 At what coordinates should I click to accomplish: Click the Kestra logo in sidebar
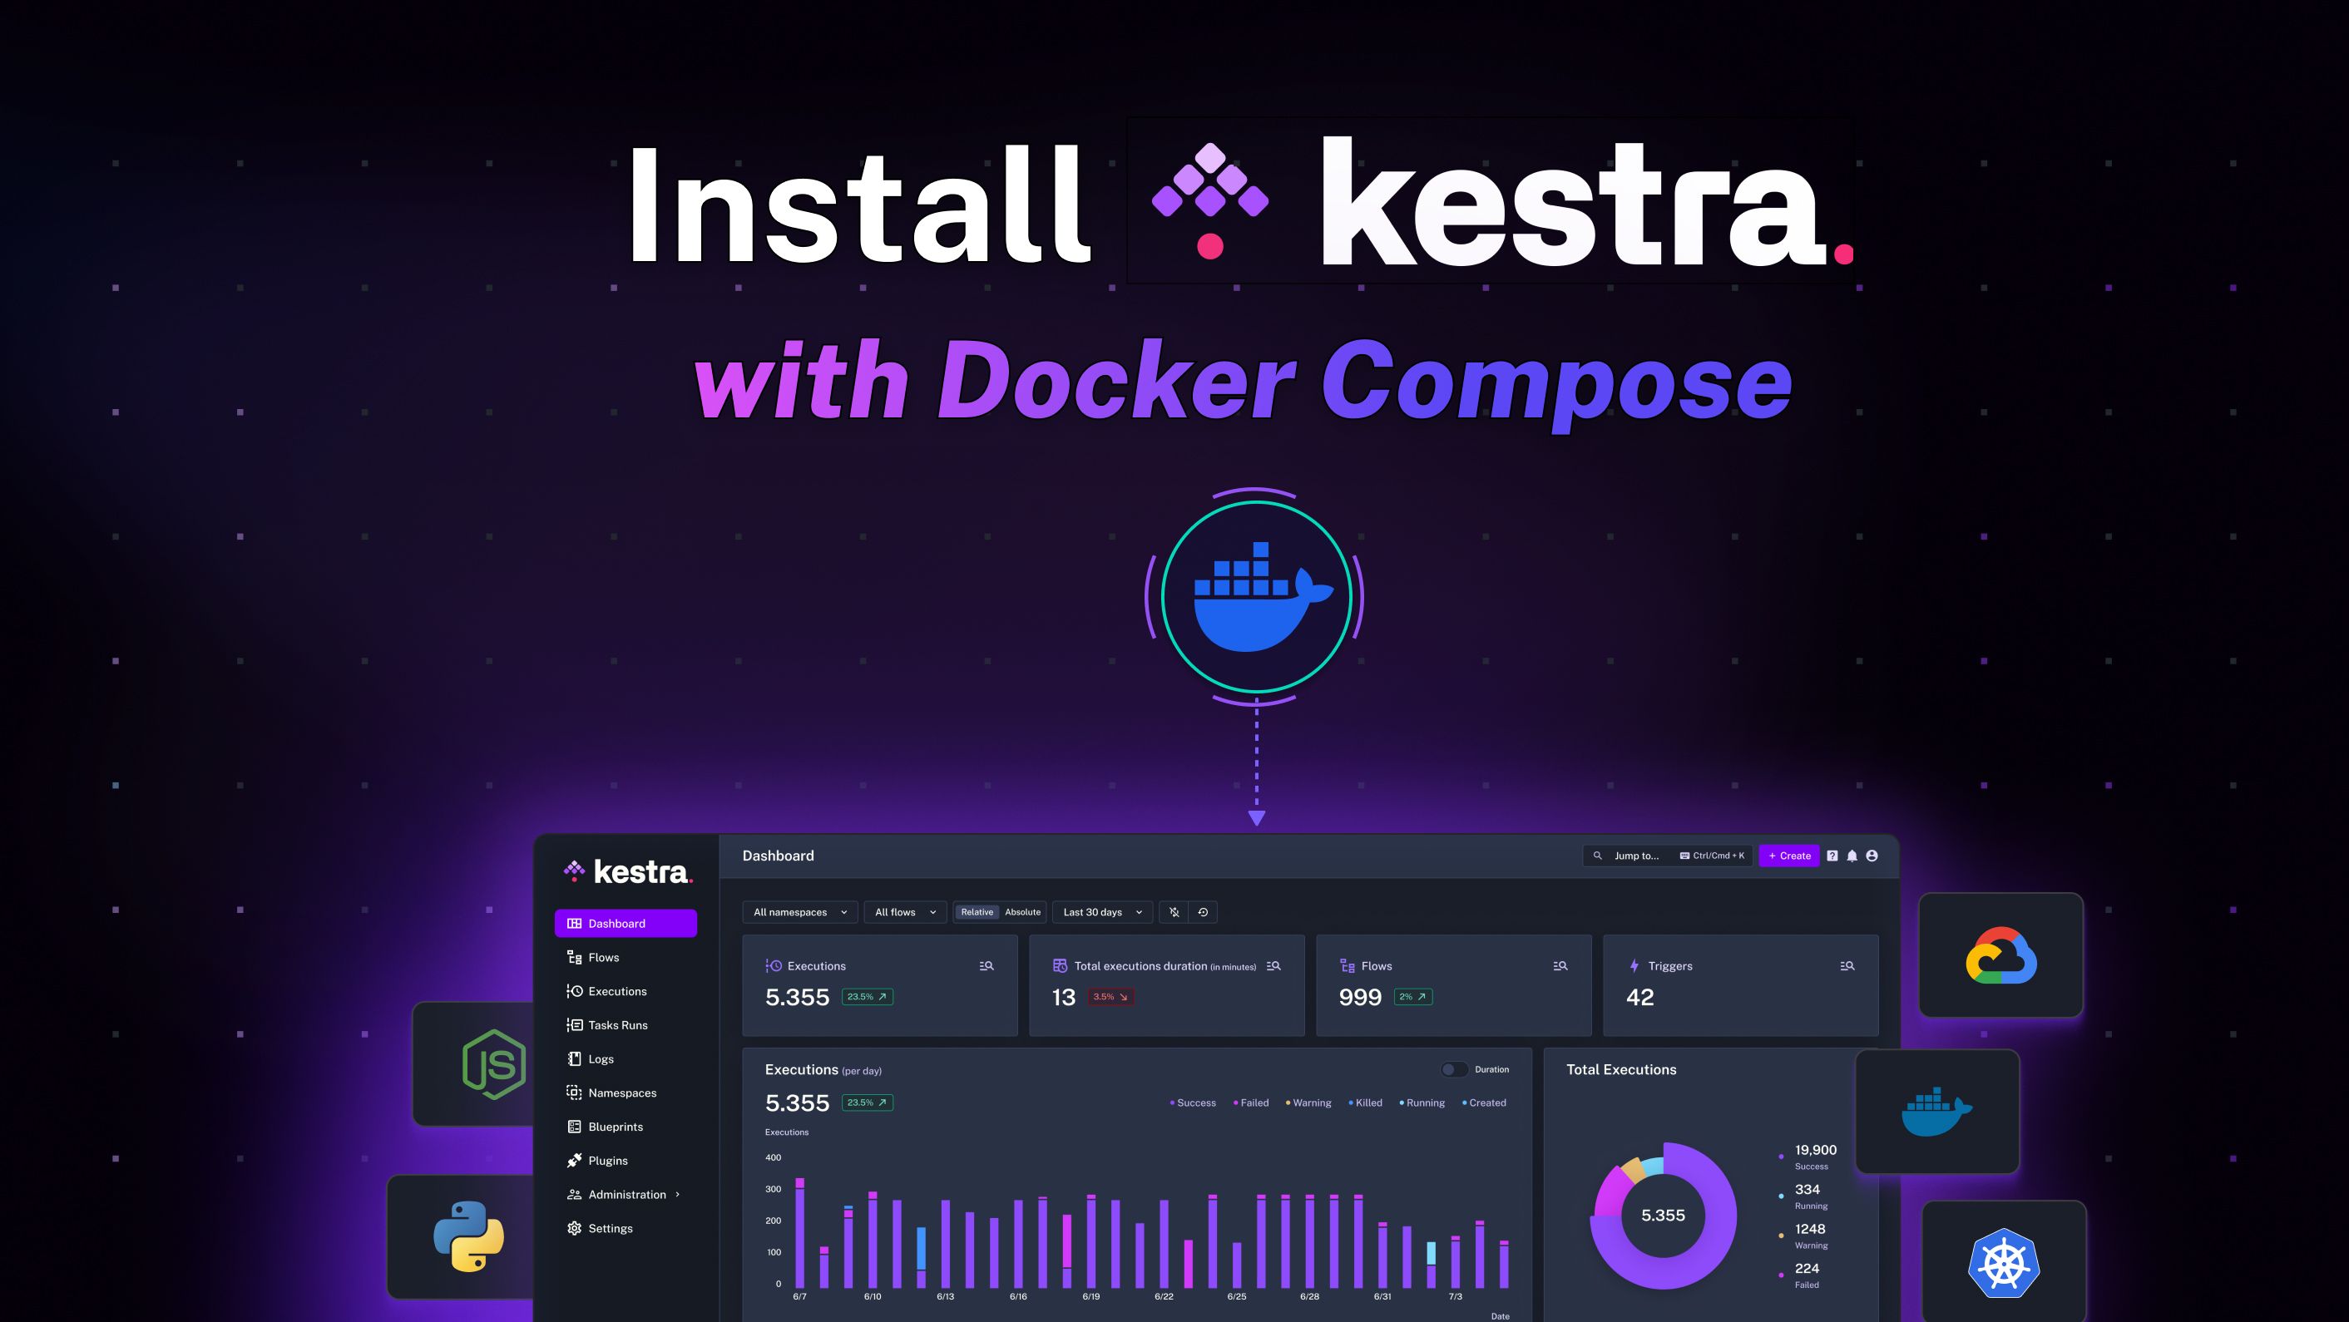628,871
